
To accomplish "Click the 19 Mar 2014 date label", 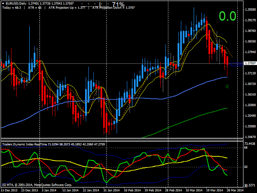I will pos(215,190).
